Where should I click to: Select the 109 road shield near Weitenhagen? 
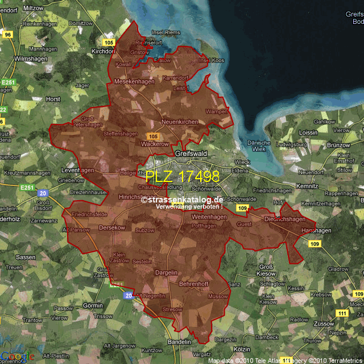[x=242, y=209]
